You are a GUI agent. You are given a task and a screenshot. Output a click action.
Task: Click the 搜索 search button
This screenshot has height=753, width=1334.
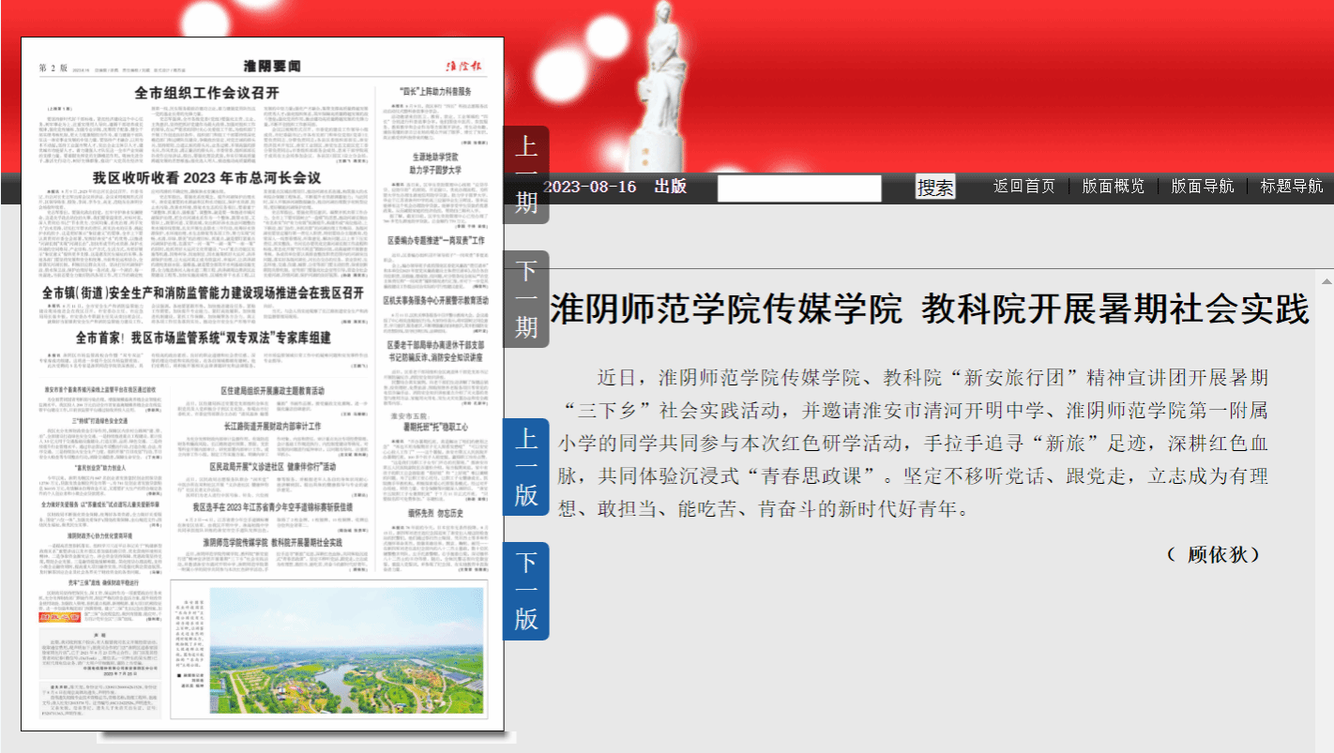tap(934, 188)
